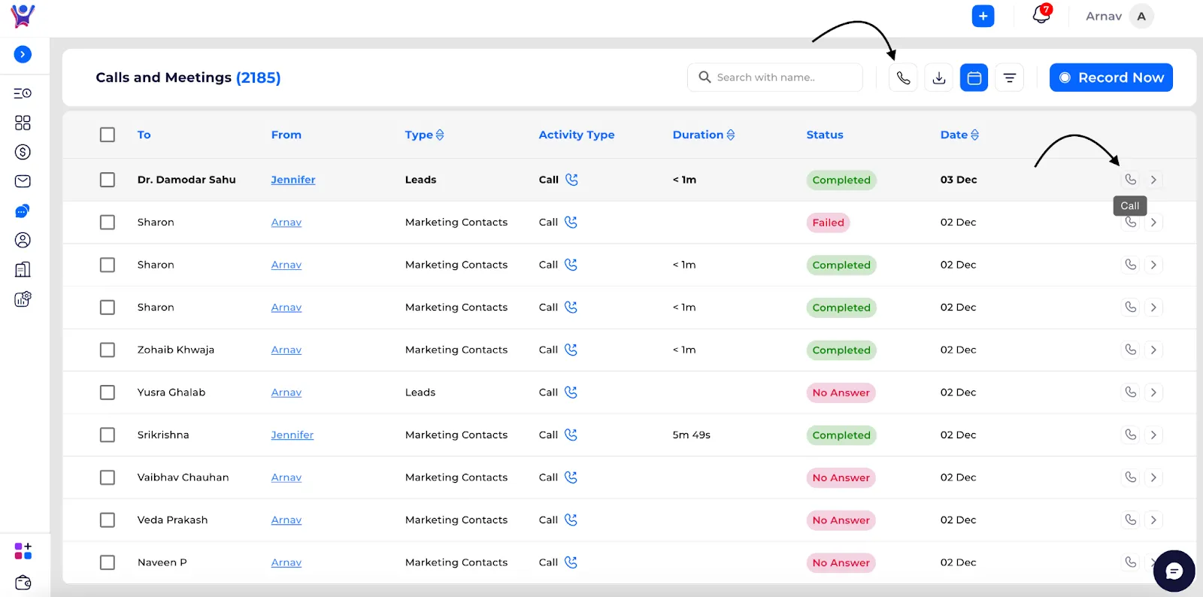1203x597 pixels.
Task: Open Jennifer link in Srikrishna row
Action: tap(292, 435)
